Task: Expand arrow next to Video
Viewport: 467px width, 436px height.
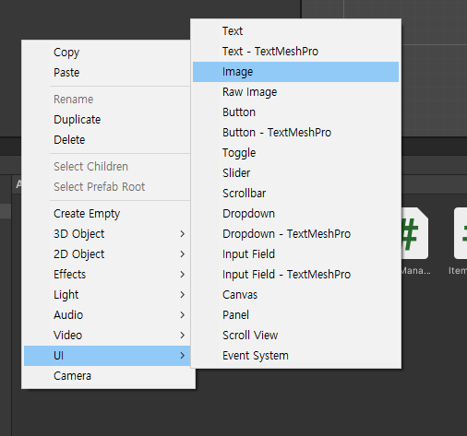Action: [183, 336]
